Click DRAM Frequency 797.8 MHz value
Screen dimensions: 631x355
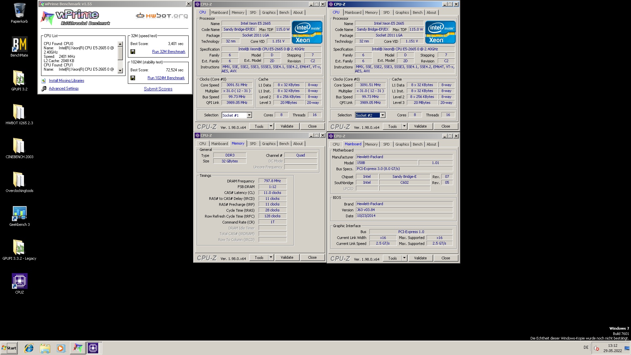coord(272,181)
